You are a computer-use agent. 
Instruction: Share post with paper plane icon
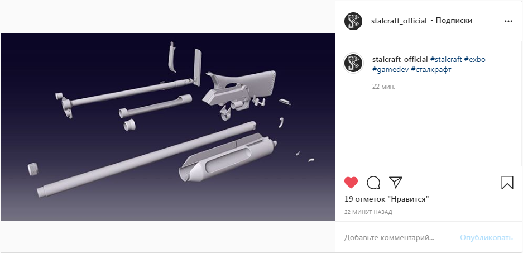click(x=396, y=182)
